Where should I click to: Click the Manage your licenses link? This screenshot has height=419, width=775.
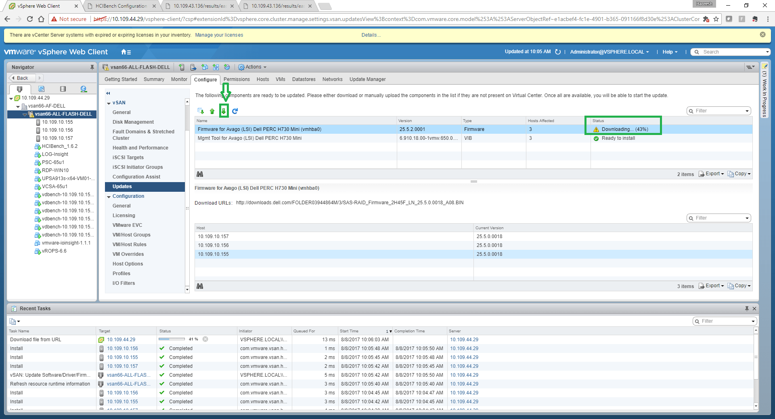click(x=219, y=35)
